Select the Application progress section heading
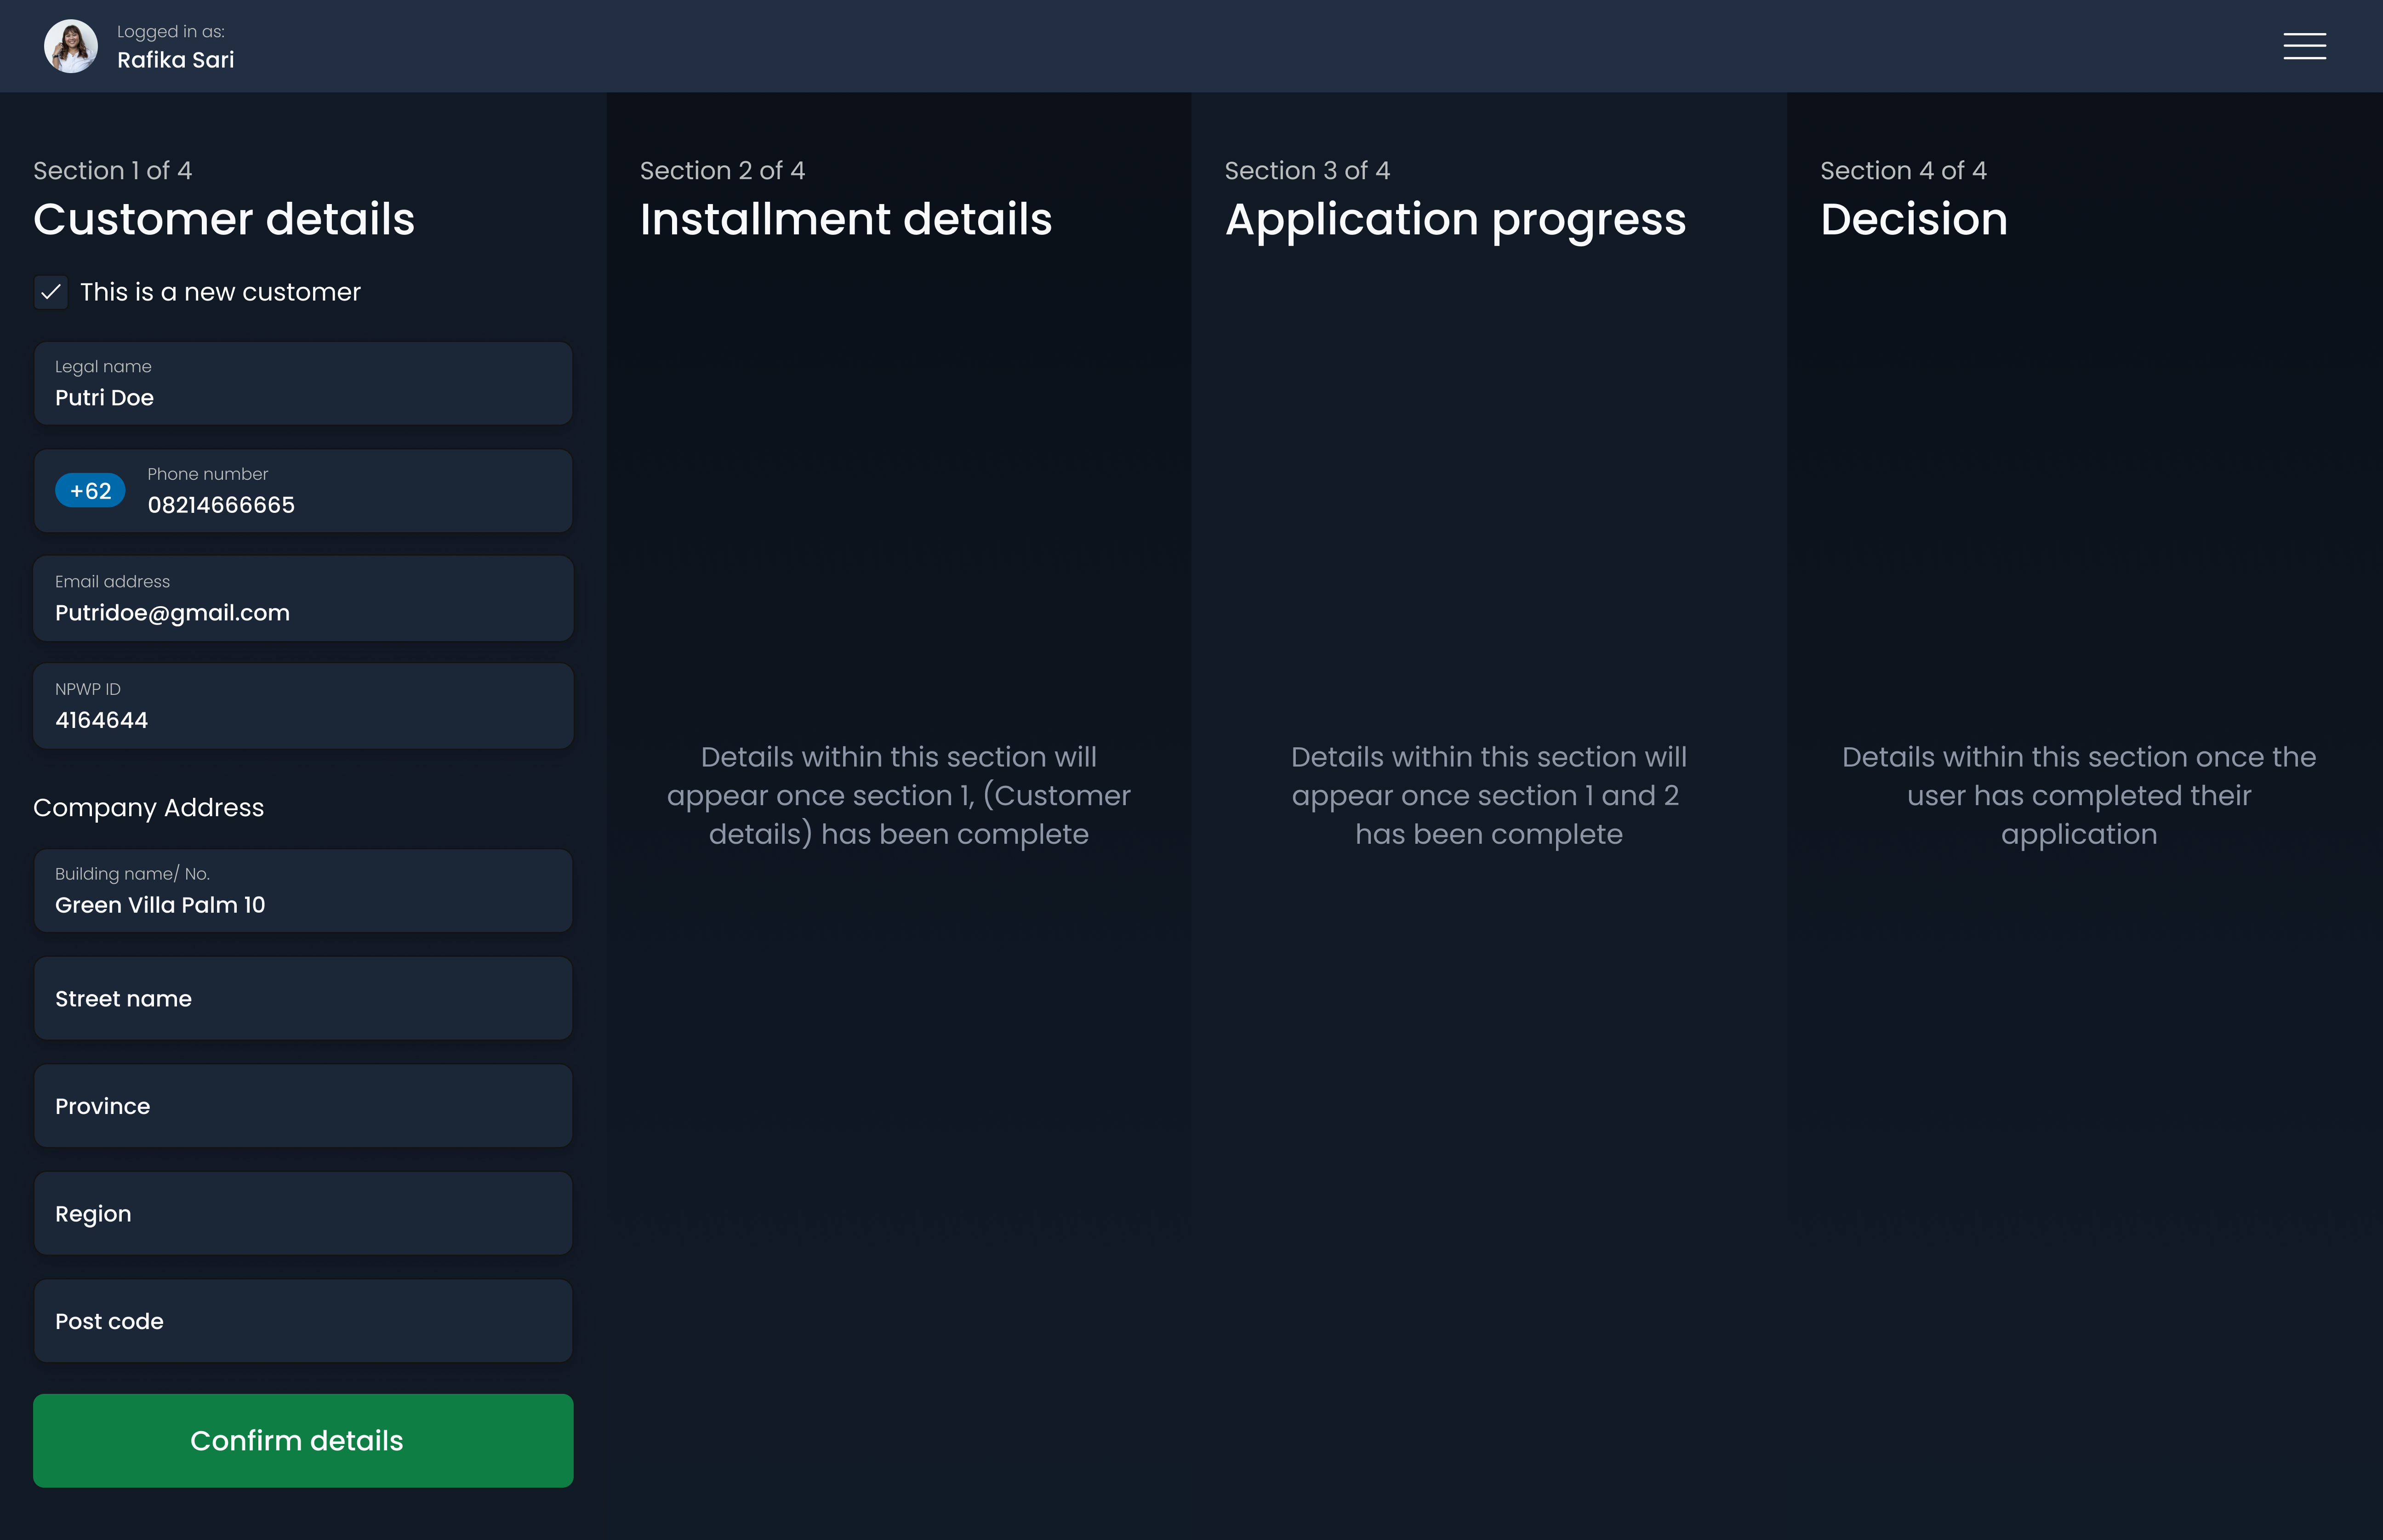 coord(1455,219)
